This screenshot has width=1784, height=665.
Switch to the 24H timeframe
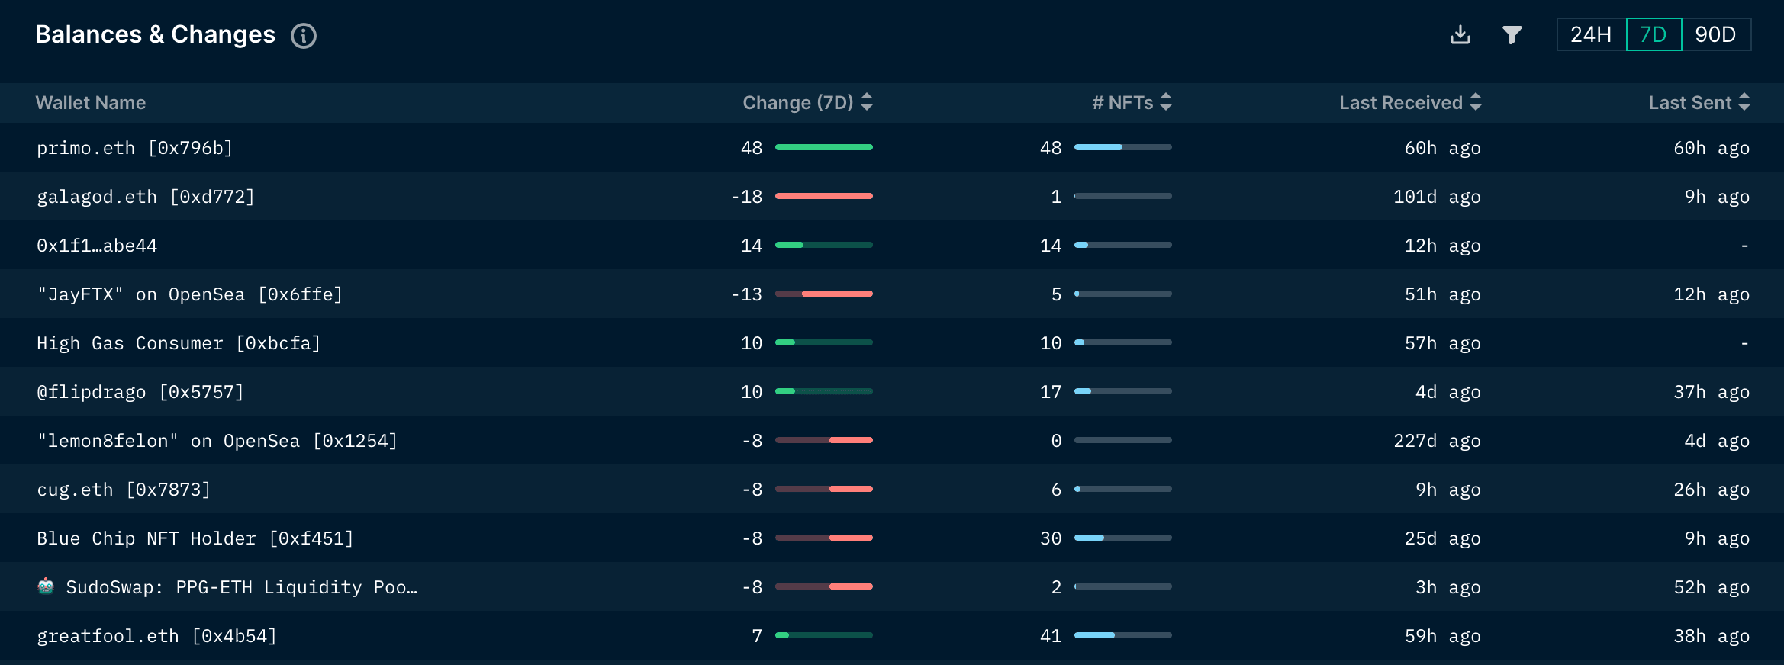point(1591,35)
